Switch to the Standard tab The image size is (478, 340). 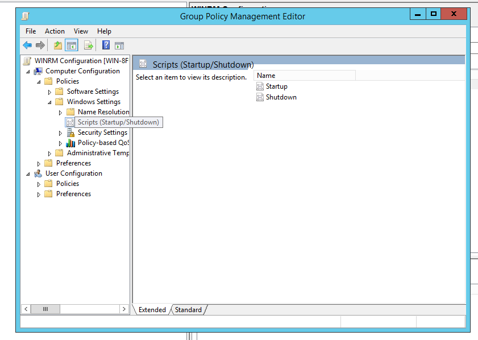(x=188, y=310)
